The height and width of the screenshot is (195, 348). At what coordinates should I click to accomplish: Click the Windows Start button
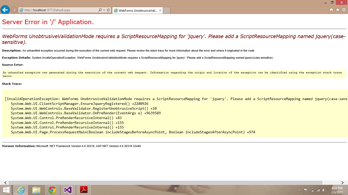pos(6,190)
